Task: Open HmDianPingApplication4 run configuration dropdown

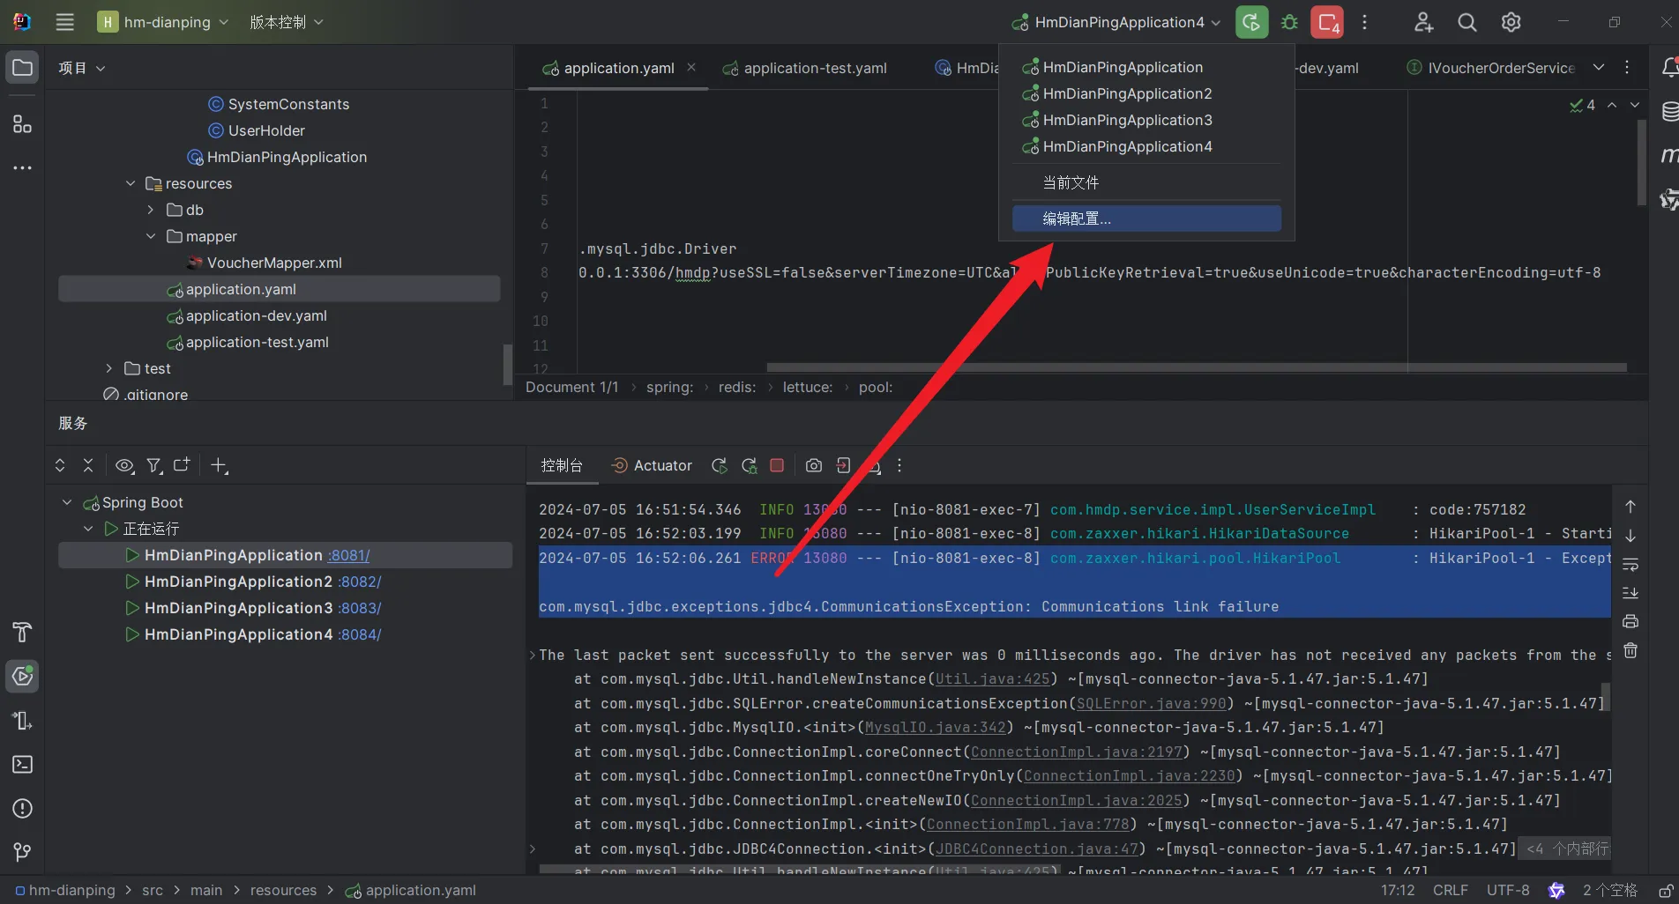Action: coord(1116,22)
